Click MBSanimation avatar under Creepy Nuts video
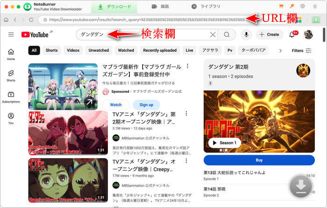The height and width of the screenshot is (208, 327). tap(116, 185)
